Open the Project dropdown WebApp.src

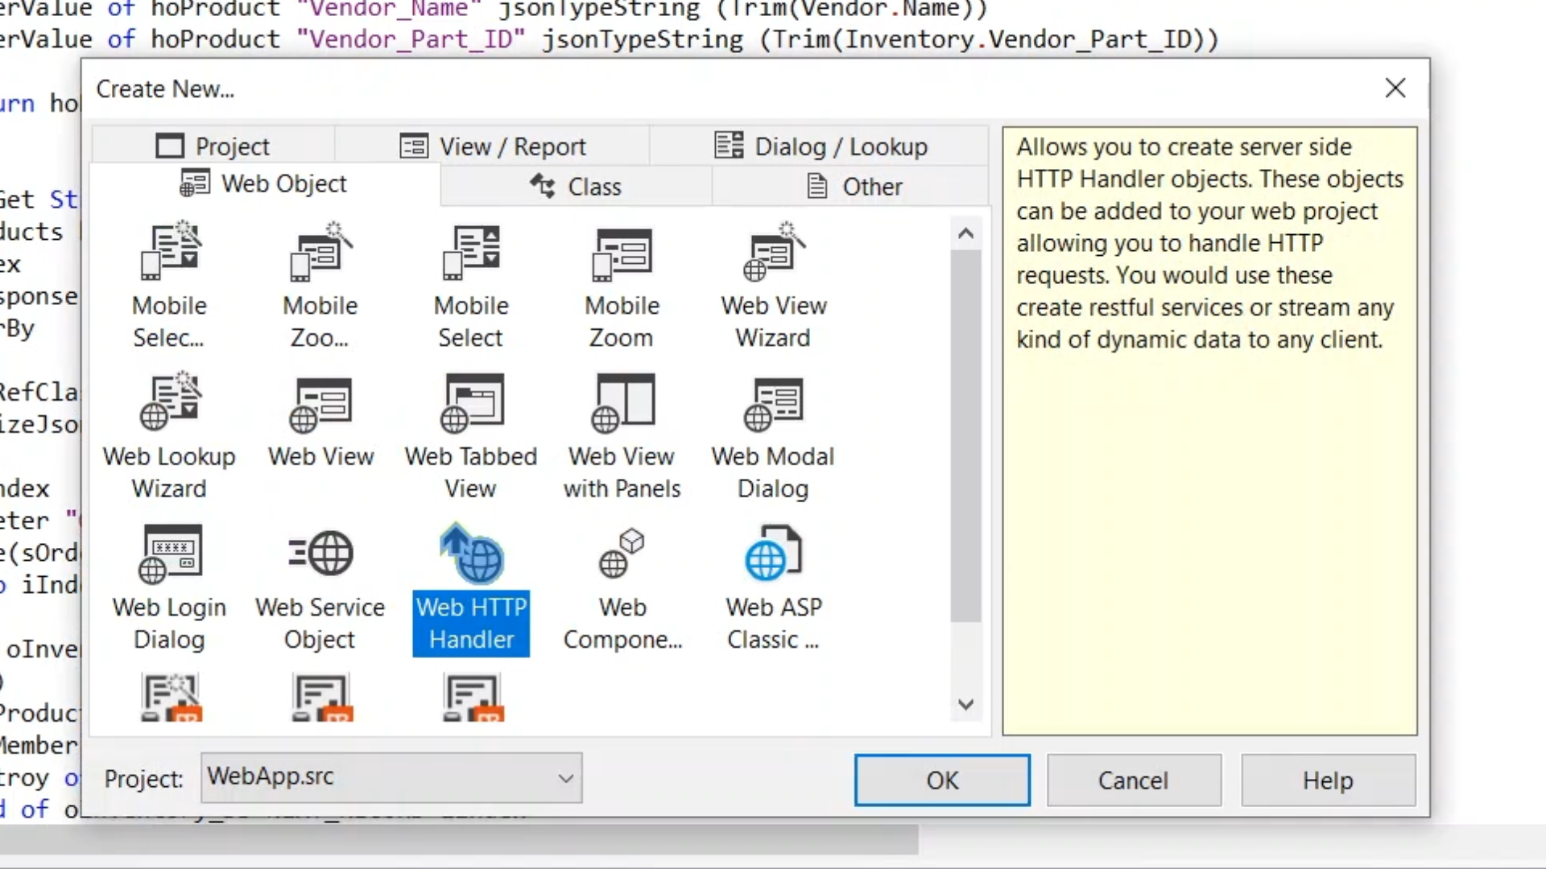[391, 778]
